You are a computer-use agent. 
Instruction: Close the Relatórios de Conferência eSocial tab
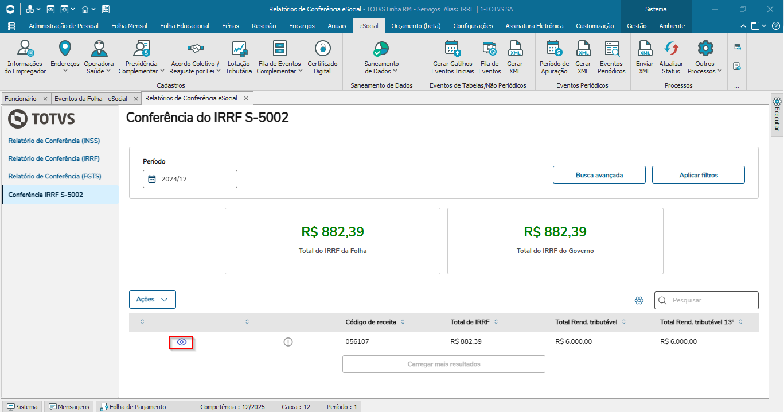tap(245, 98)
